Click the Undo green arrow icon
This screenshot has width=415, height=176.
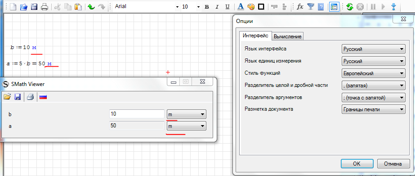(91, 7)
